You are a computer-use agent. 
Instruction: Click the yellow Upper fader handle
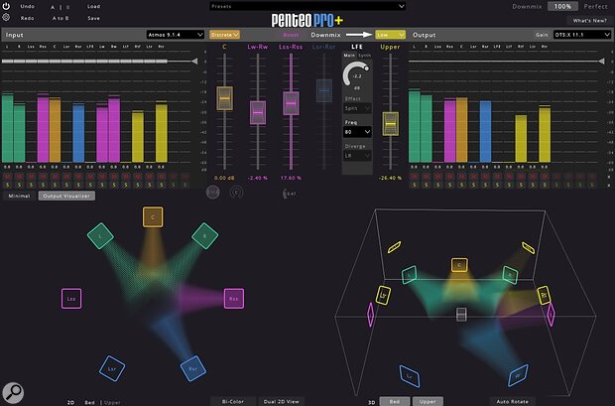click(x=390, y=124)
